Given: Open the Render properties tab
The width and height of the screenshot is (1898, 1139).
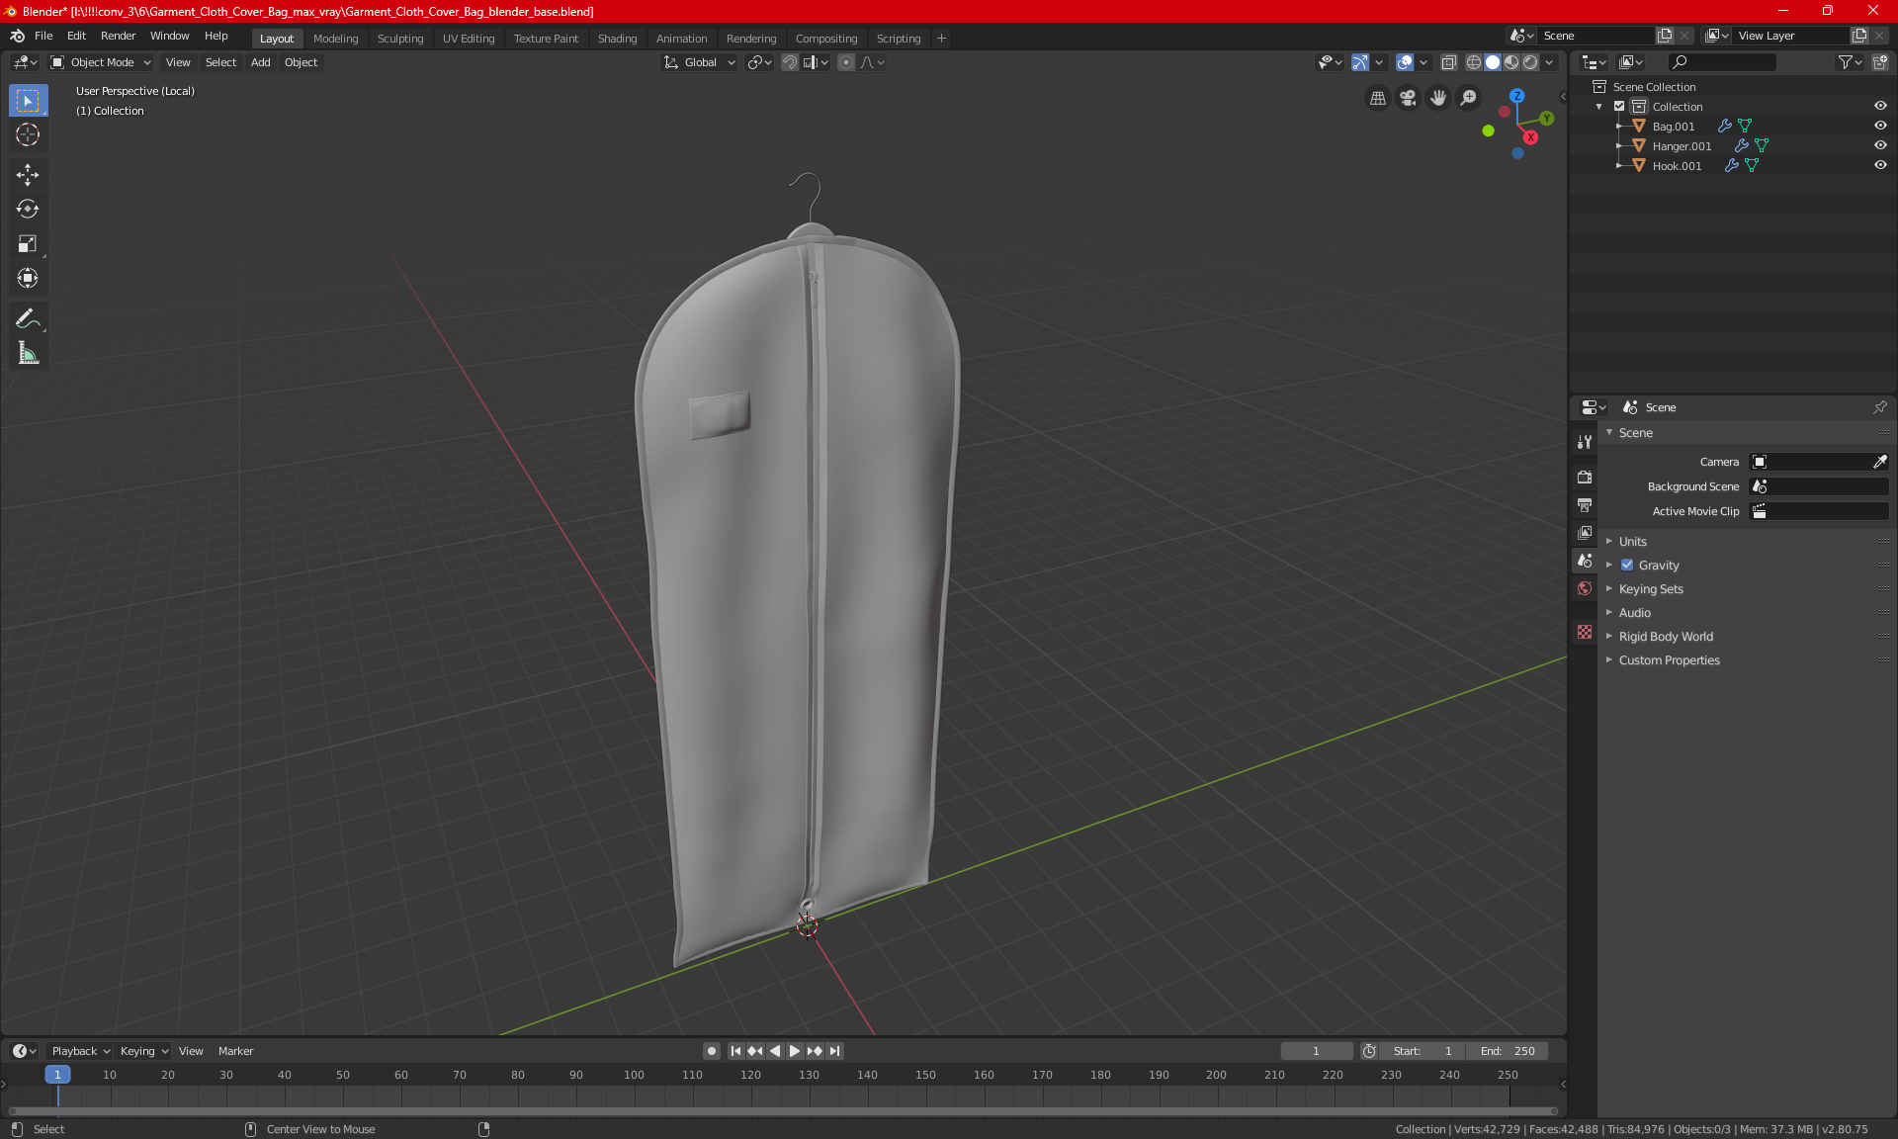Looking at the screenshot, I should [1585, 477].
